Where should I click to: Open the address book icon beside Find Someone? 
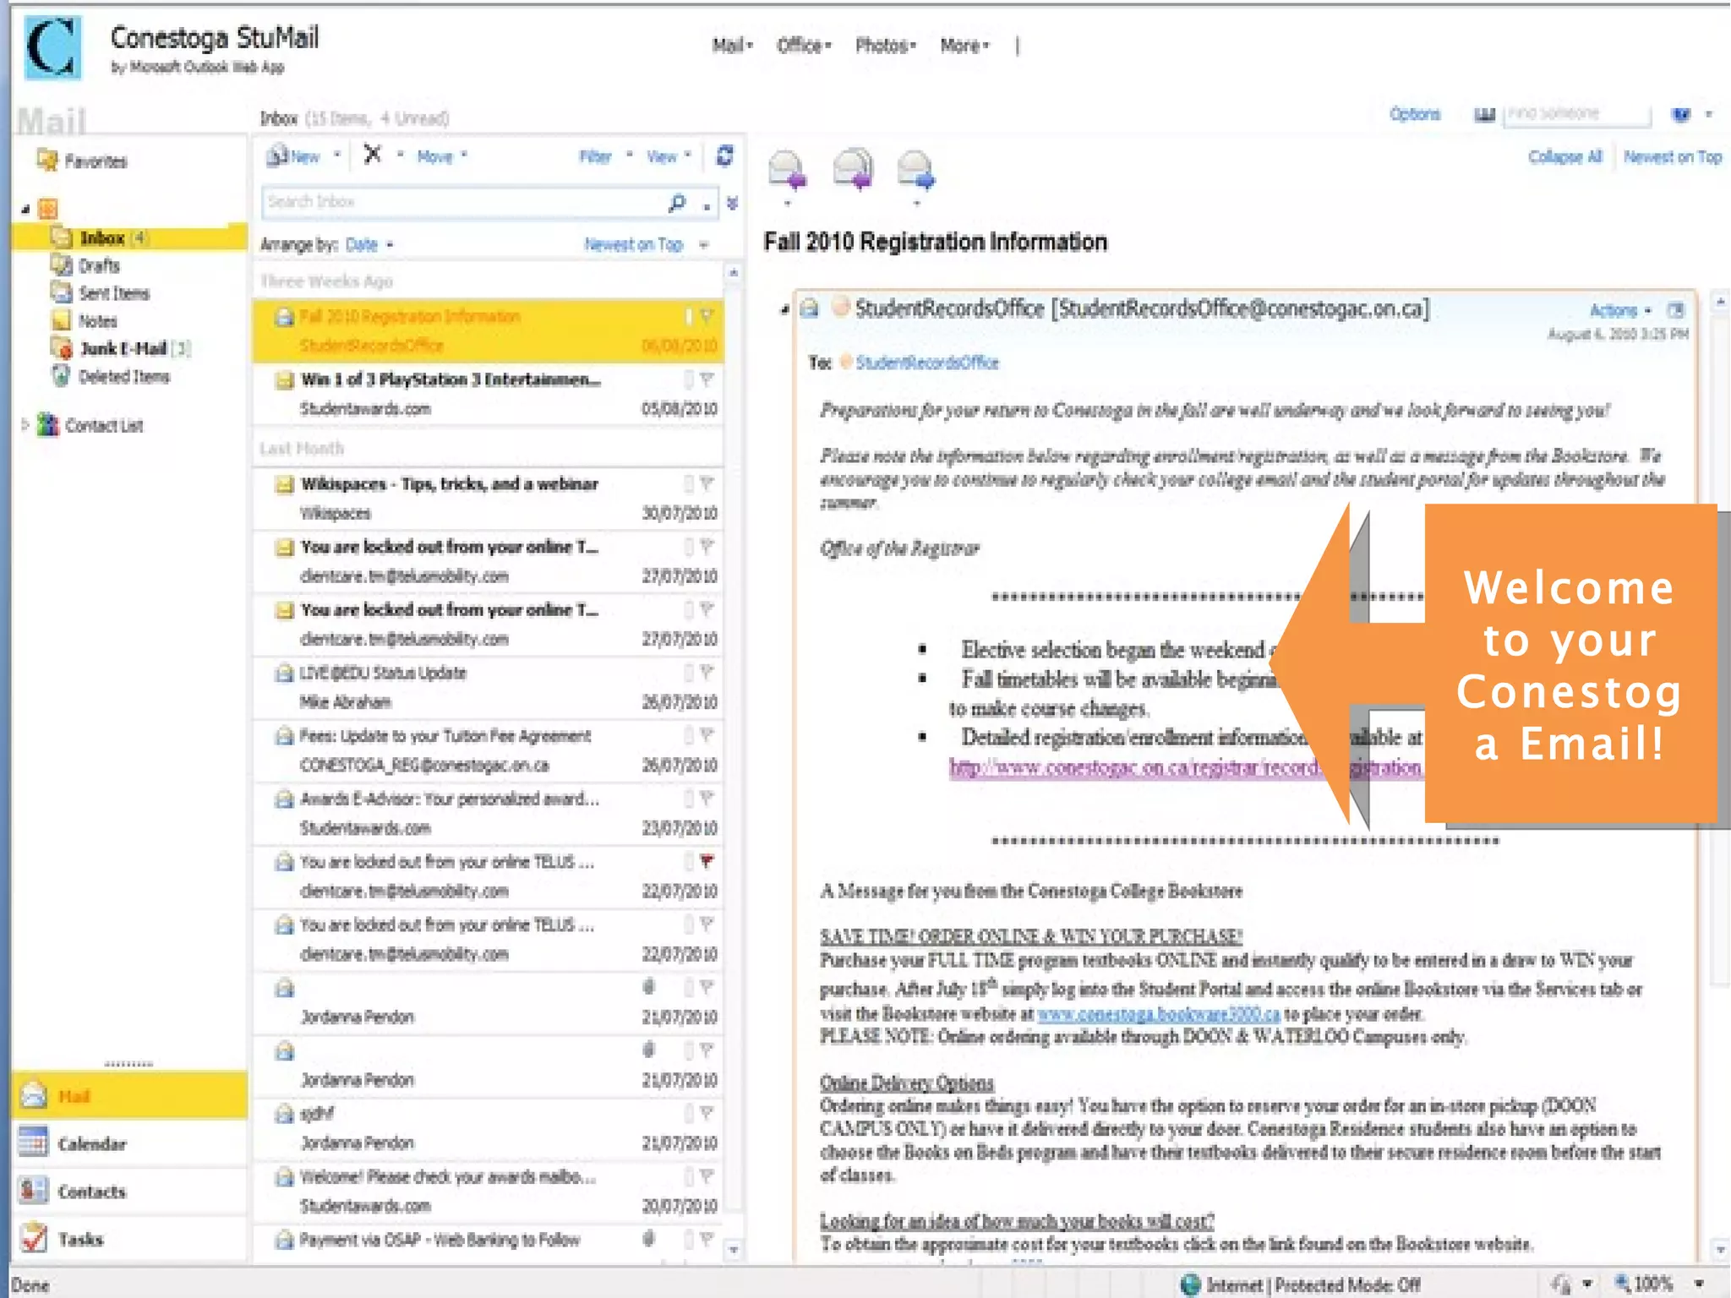tap(1484, 115)
